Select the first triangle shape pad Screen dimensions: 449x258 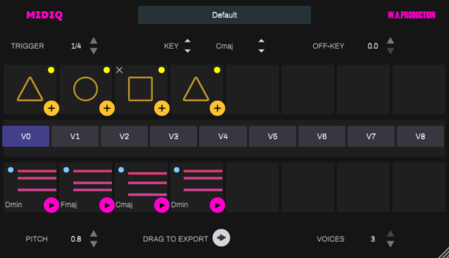30,89
